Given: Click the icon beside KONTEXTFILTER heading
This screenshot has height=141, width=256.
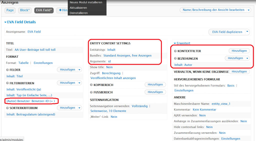Looking at the screenshot, I should coord(175,51).
